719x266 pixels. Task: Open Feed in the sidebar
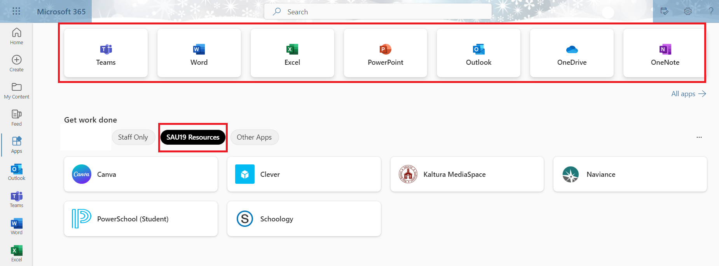click(16, 118)
